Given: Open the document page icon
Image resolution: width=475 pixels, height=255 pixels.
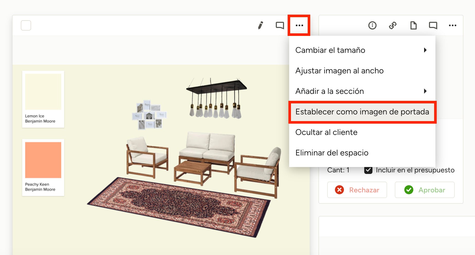Looking at the screenshot, I should pos(413,25).
